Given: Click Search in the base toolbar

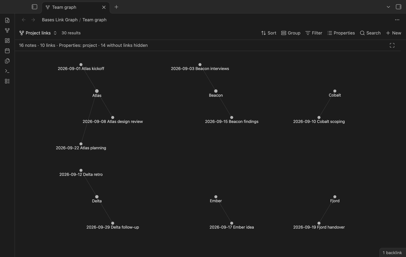Looking at the screenshot, I should [x=370, y=33].
